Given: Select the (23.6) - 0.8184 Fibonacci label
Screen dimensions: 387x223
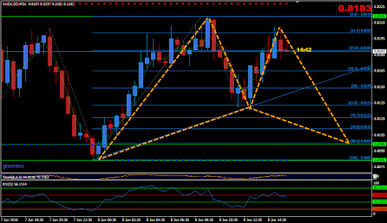Looking at the screenshot, I should coord(360,48).
